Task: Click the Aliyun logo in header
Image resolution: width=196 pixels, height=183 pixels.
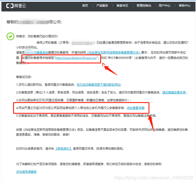Action: [16, 6]
